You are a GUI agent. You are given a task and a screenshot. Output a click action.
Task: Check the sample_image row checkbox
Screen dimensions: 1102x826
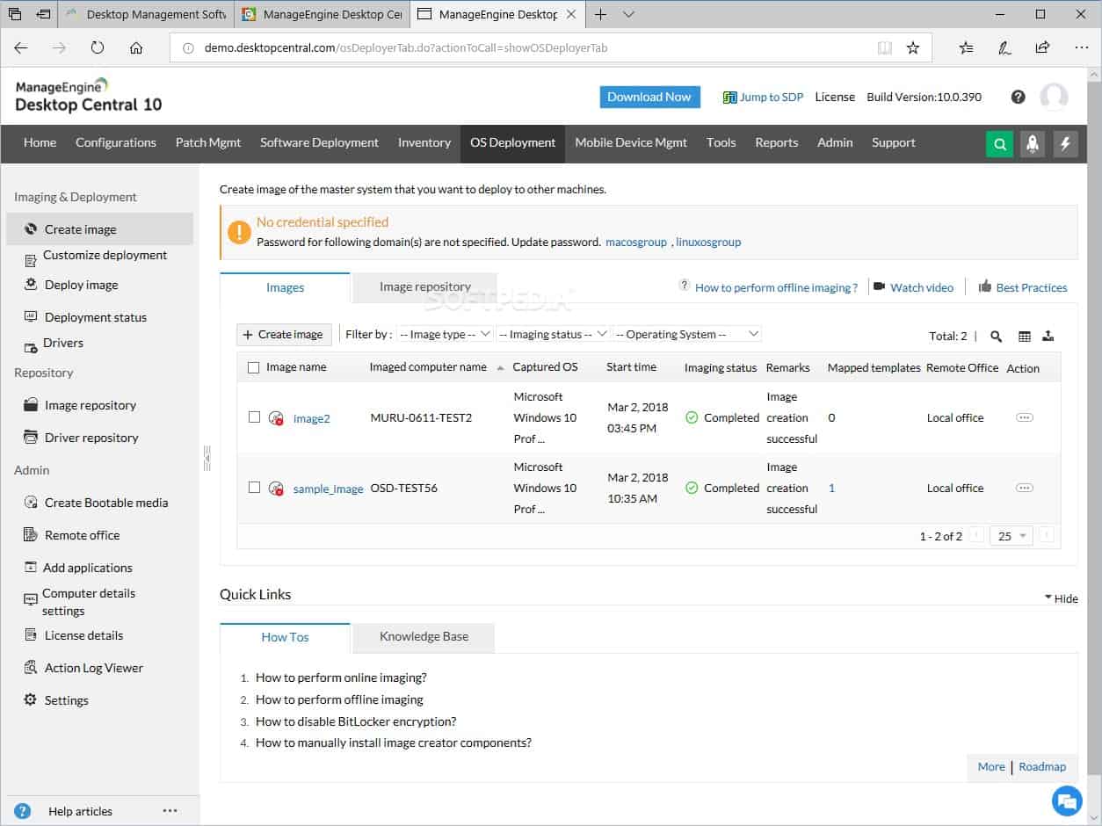[254, 488]
